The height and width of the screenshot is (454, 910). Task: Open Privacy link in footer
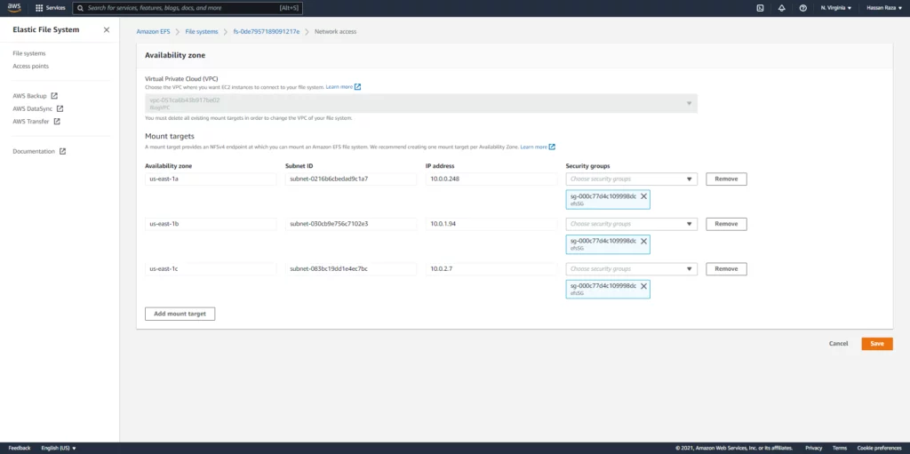[x=814, y=448]
